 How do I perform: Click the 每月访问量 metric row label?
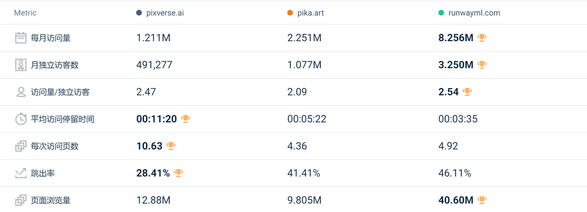pos(51,38)
